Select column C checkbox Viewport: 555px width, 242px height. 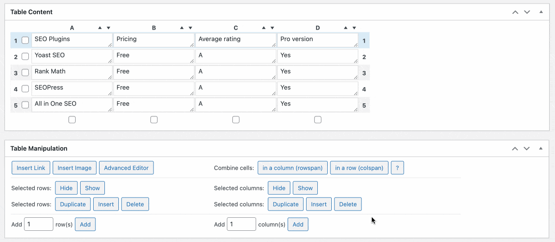236,120
